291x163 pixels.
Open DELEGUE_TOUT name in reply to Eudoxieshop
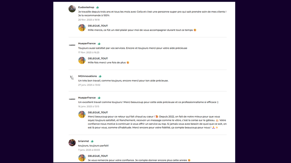(98, 26)
